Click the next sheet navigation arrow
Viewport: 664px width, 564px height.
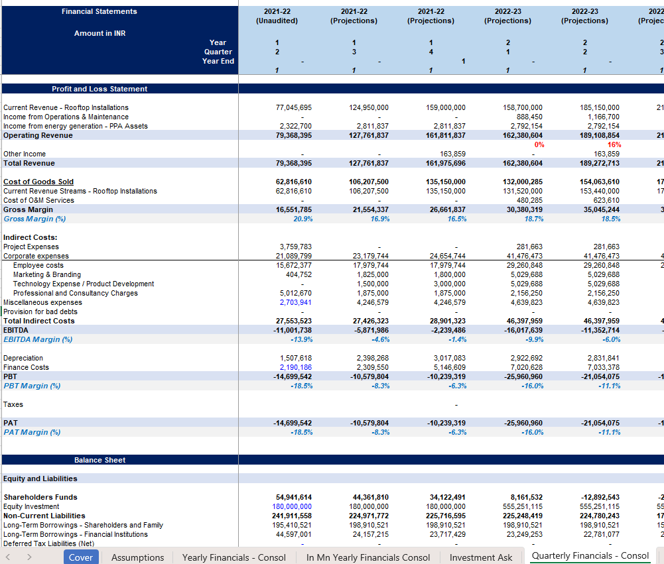29,557
